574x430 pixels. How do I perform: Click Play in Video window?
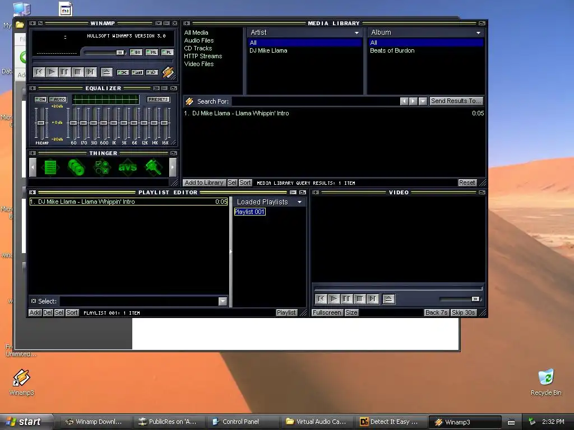click(334, 299)
